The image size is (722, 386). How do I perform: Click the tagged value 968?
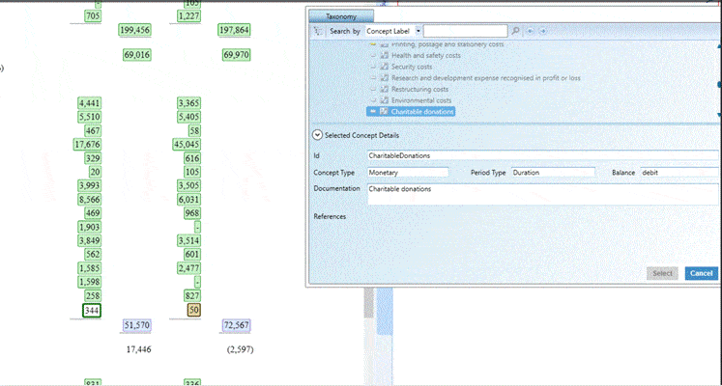click(x=192, y=213)
